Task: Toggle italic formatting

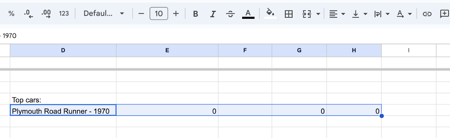Action: coord(213,14)
